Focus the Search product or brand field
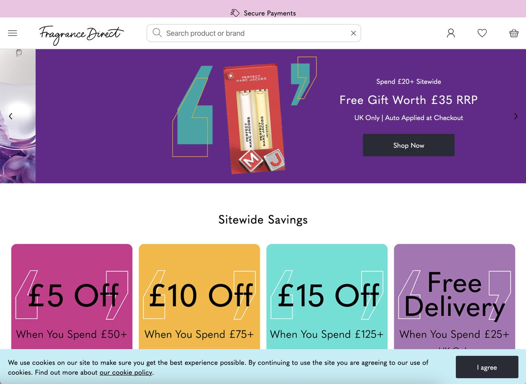This screenshot has width=526, height=384. (253, 33)
